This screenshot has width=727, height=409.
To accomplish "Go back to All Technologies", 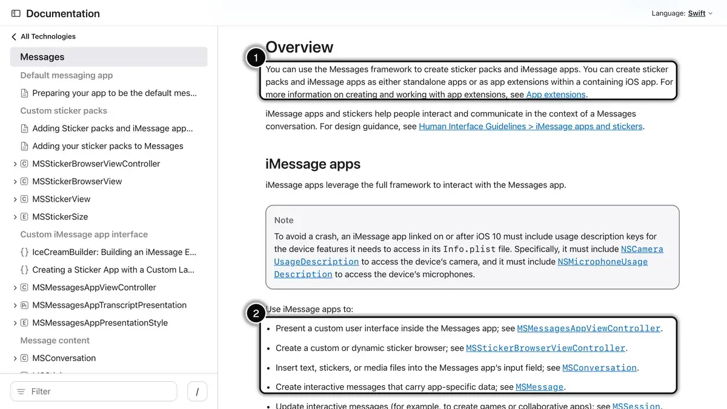I will [48, 36].
